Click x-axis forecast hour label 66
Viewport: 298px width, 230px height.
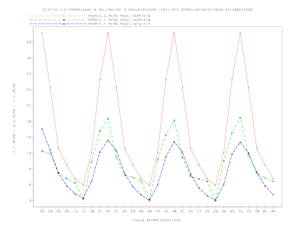tap(224, 211)
